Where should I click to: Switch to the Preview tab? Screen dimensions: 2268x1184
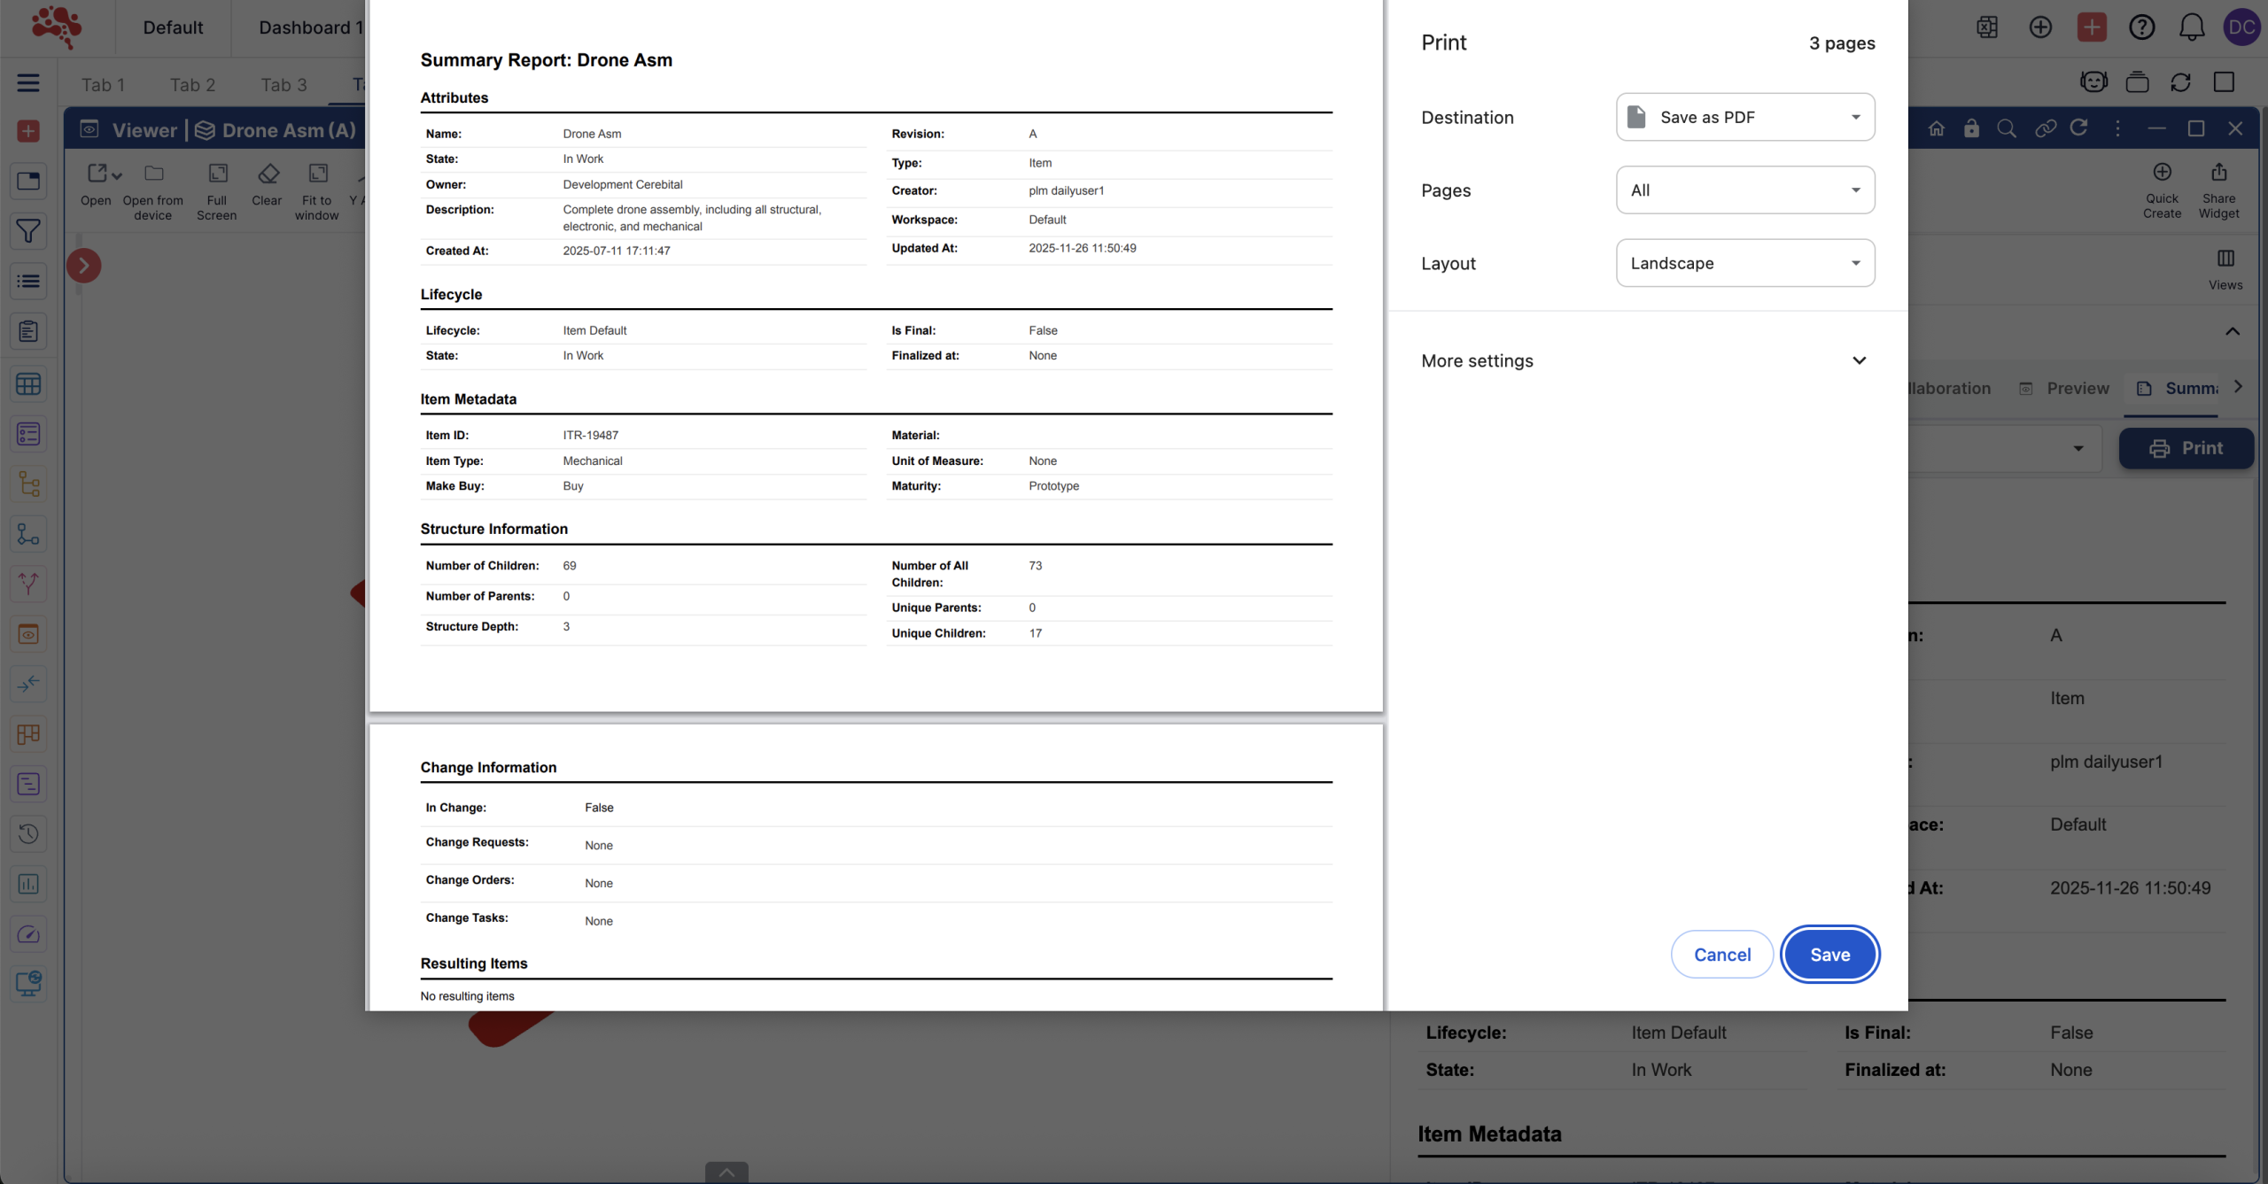2077,388
